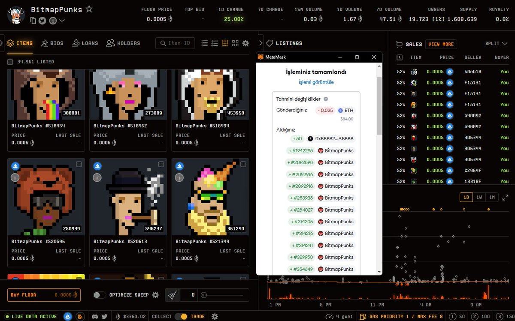515x321 pixels.
Task: Click View More in Sales panel
Action: coord(441,44)
